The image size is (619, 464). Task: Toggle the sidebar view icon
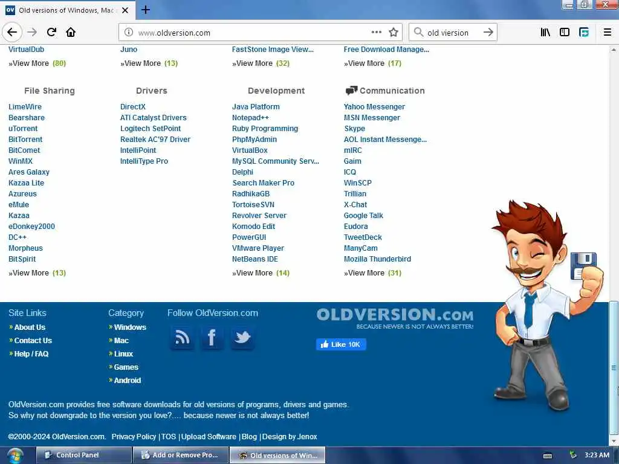click(565, 33)
